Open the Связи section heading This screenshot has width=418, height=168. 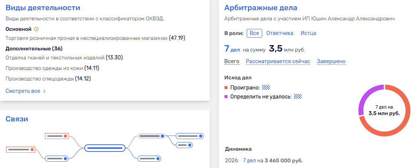click(17, 119)
